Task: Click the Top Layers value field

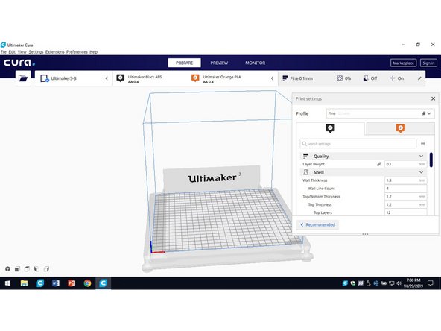Action: [x=405, y=212]
